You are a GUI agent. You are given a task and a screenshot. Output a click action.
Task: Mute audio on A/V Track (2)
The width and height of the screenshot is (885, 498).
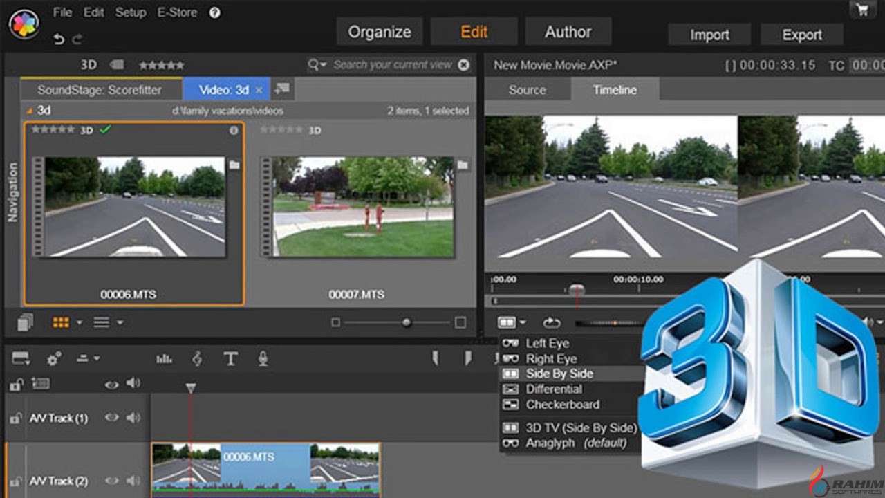coord(133,481)
